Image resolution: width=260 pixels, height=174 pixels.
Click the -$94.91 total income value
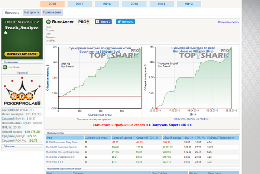point(166,142)
